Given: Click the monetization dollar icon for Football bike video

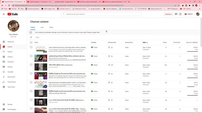Looking at the screenshot, I should click(109, 65).
